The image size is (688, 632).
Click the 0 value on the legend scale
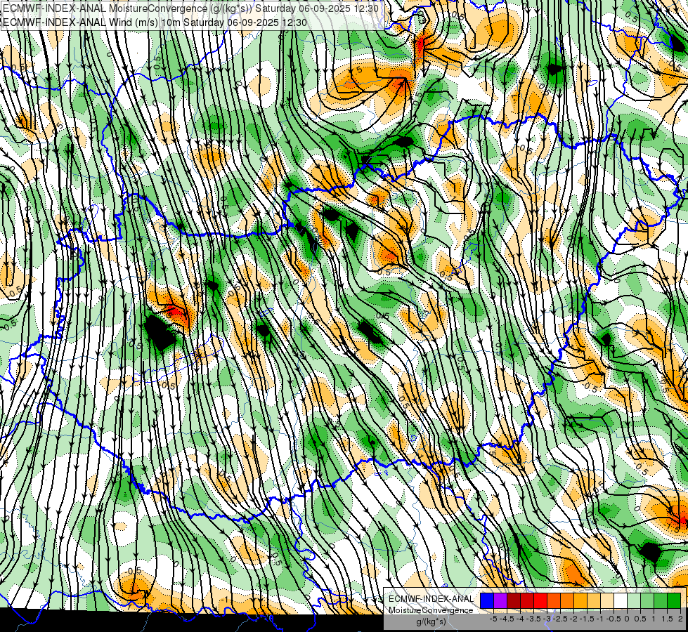pyautogui.click(x=627, y=619)
